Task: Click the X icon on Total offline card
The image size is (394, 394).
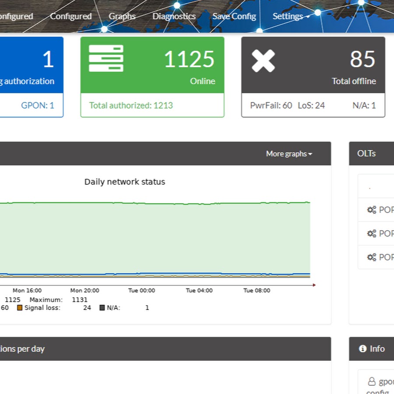Action: [x=264, y=61]
